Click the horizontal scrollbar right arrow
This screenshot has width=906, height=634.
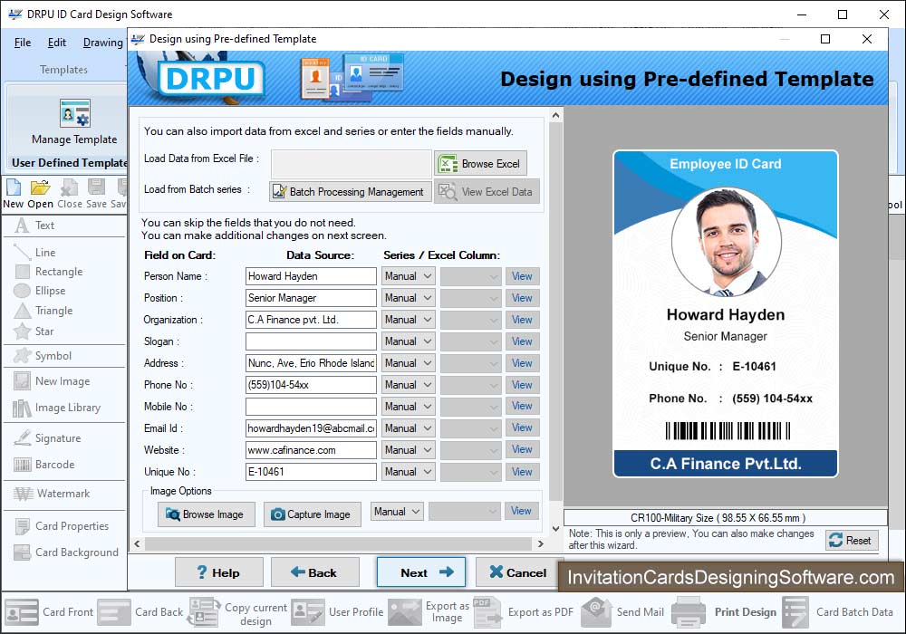tap(540, 544)
